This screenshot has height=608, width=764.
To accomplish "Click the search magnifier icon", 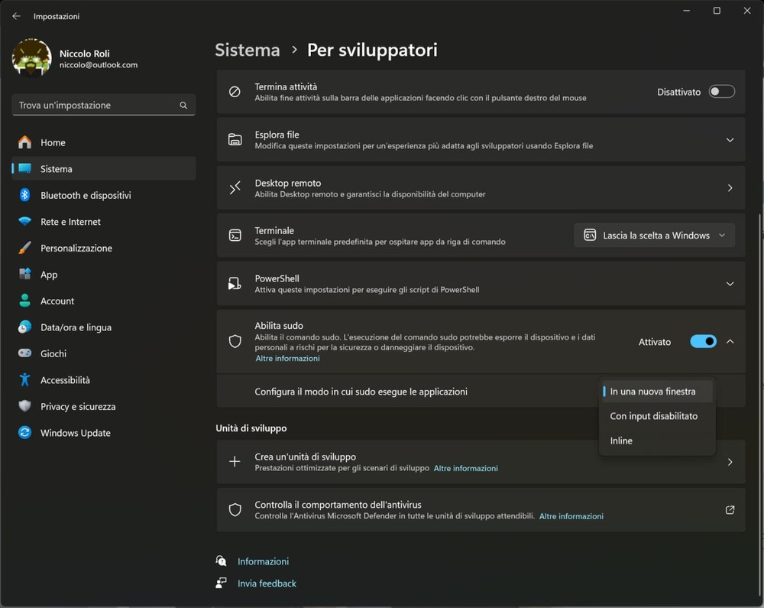I will click(x=183, y=106).
